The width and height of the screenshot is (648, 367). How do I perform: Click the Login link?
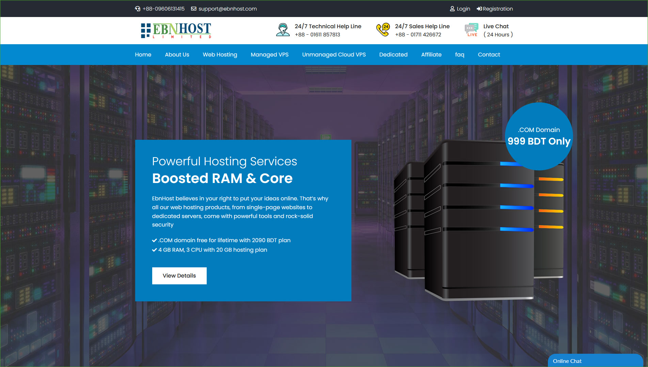(463, 9)
